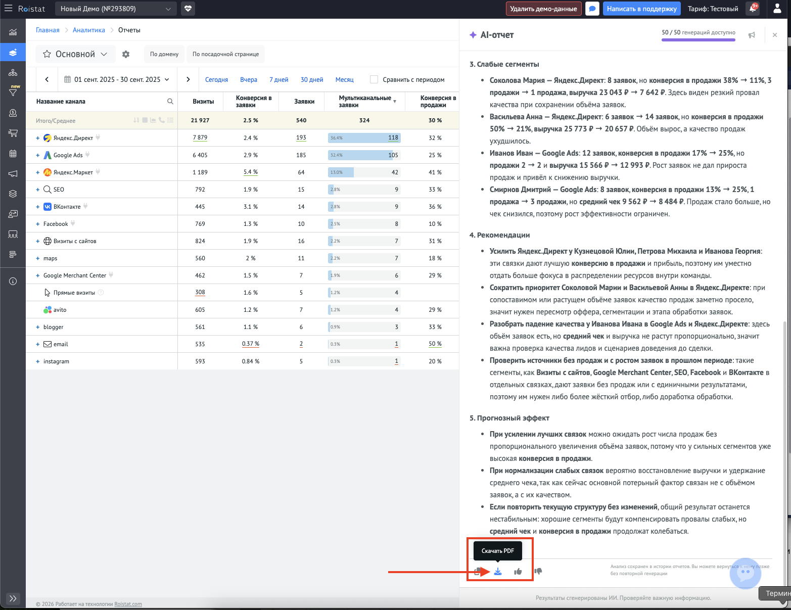
Task: Download AI report as PDF
Action: click(498, 572)
